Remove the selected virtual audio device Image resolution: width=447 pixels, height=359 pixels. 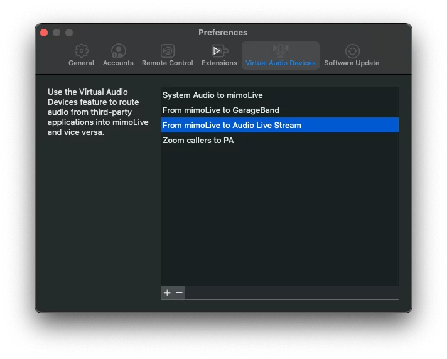click(x=179, y=293)
